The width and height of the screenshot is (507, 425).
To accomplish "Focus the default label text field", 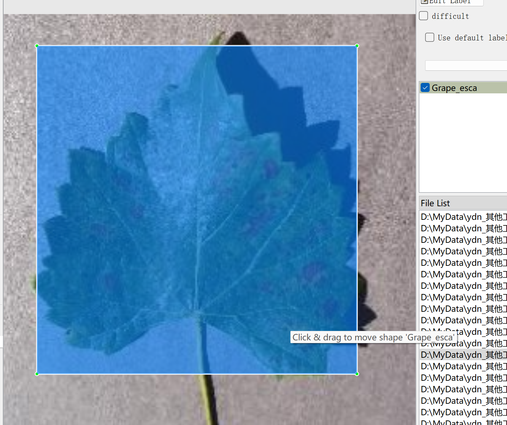I will [x=466, y=65].
